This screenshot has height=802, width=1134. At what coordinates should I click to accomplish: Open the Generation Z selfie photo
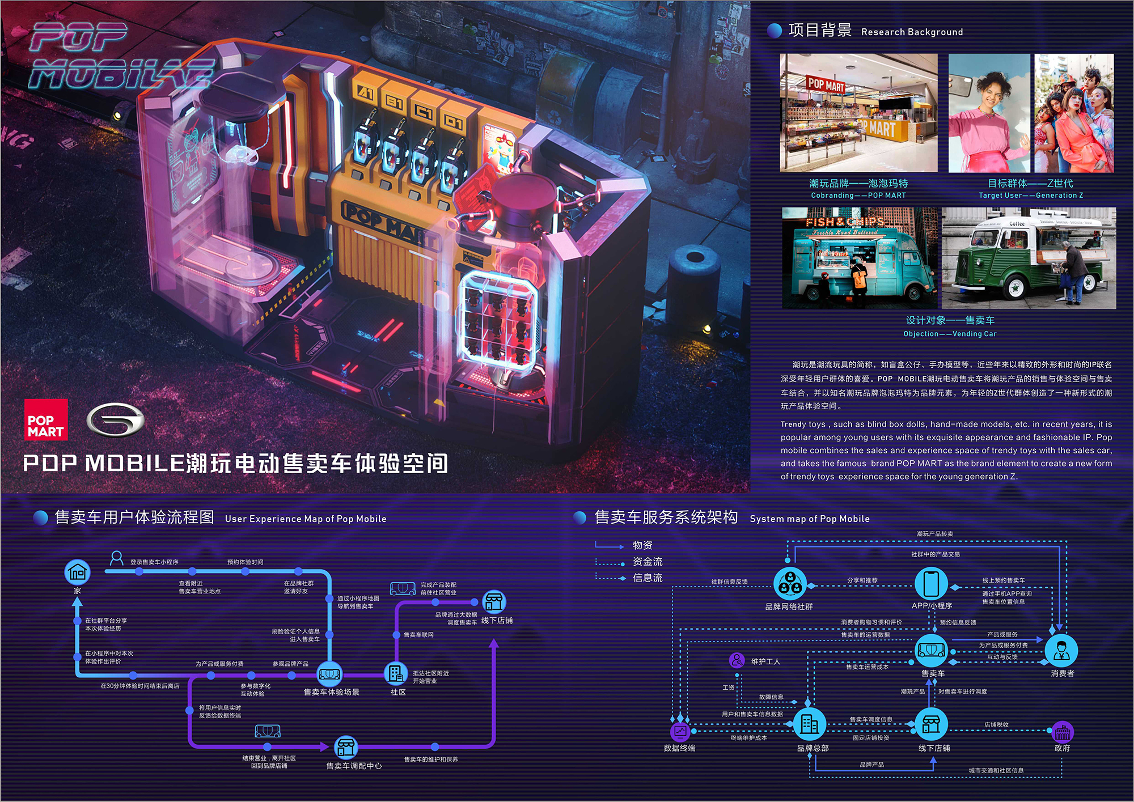point(989,113)
